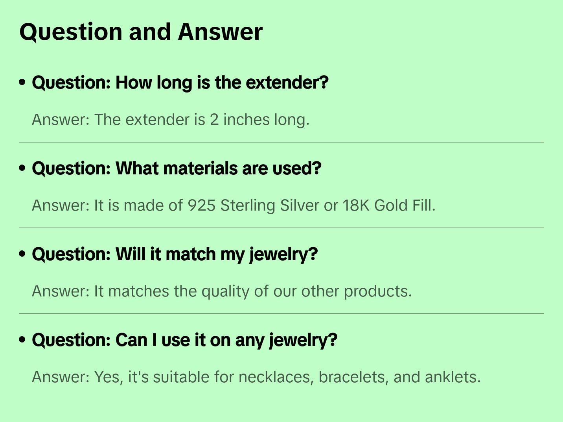This screenshot has width=563, height=422.
Task: Click the answer about matching product quality
Action: click(222, 291)
